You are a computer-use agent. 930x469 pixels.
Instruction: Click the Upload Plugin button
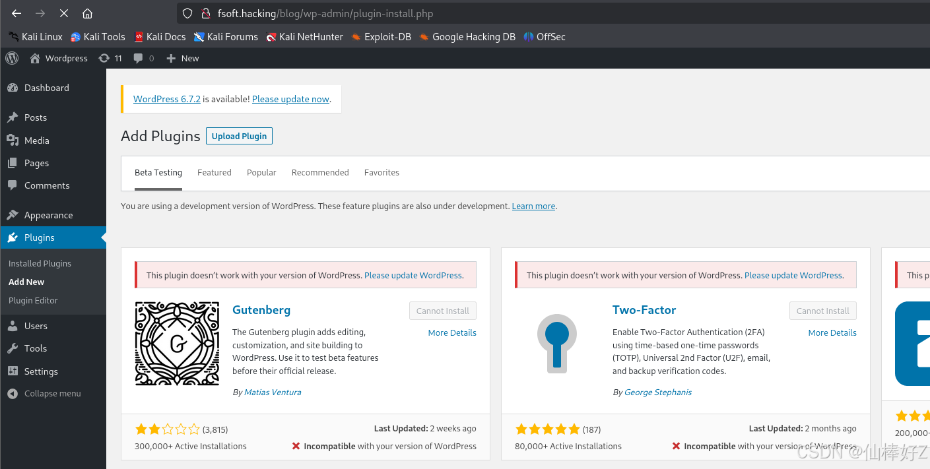(x=239, y=136)
